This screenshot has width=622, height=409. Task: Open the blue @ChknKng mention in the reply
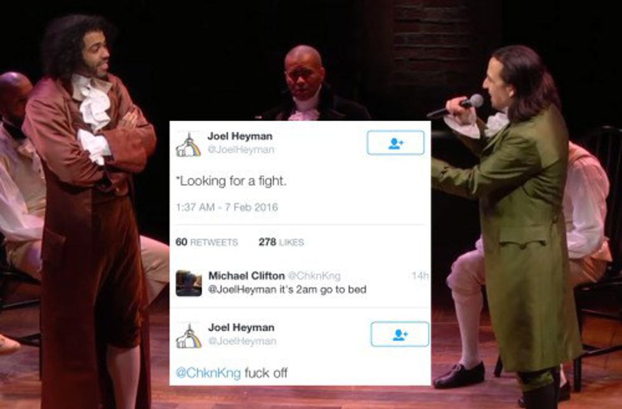208,373
